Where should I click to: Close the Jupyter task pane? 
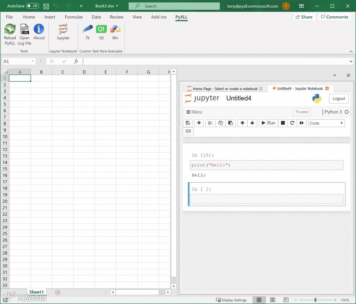(348, 75)
